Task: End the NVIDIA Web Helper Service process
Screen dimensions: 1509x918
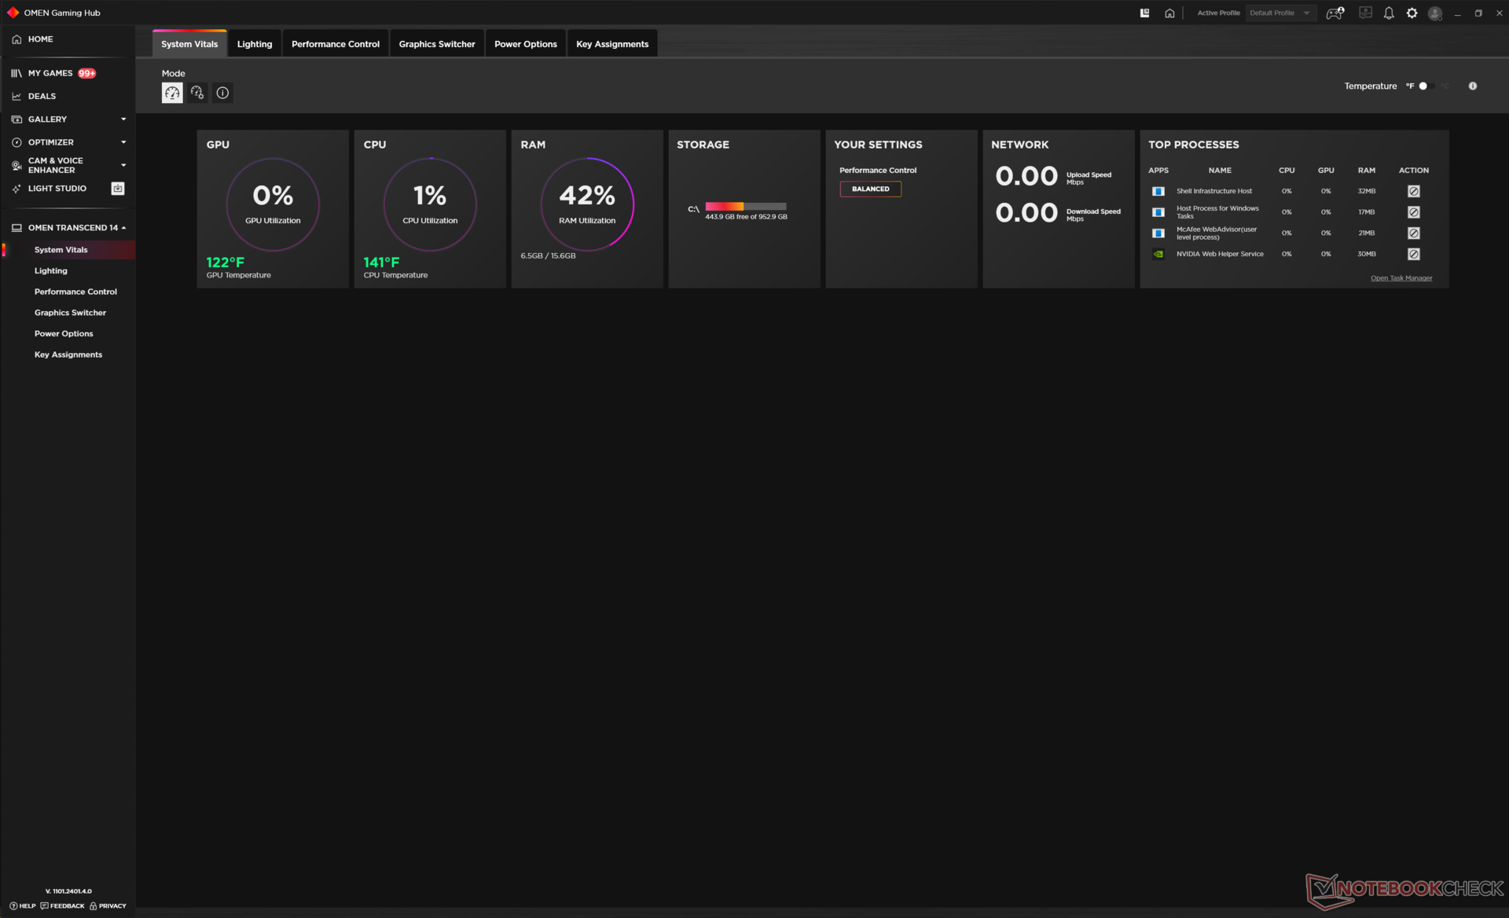Action: (1413, 254)
